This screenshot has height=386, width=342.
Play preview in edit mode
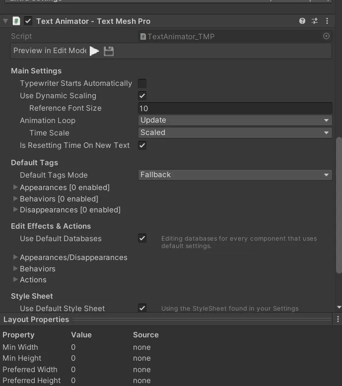(x=94, y=51)
